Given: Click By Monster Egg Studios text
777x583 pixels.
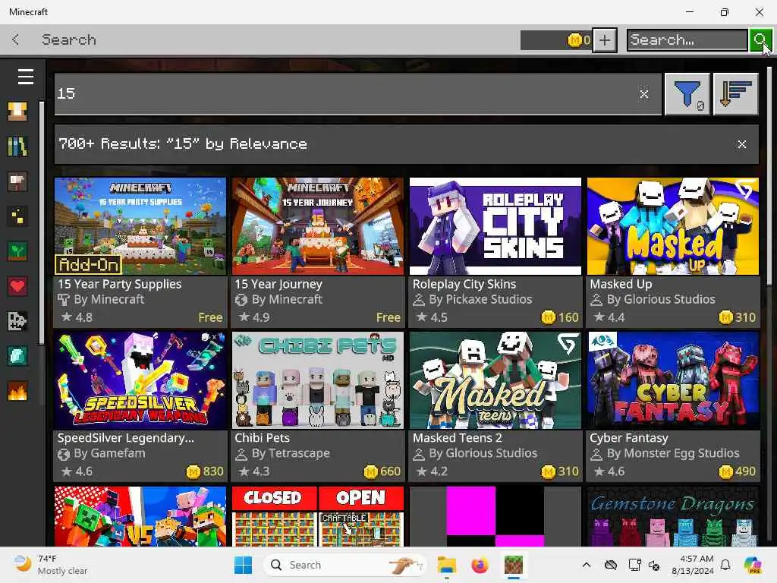Looking at the screenshot, I should point(672,453).
